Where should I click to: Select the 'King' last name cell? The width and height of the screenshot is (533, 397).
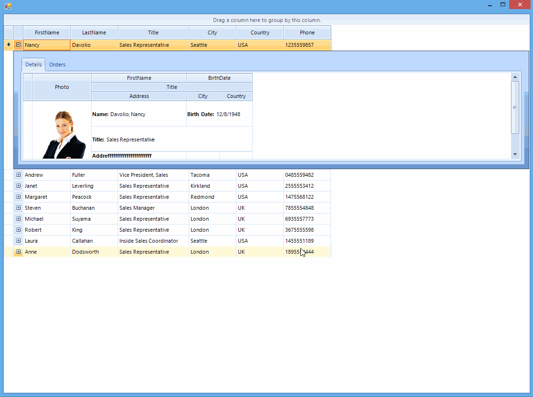tap(94, 230)
